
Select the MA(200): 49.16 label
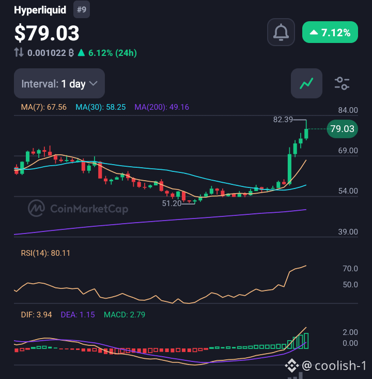pyautogui.click(x=162, y=107)
